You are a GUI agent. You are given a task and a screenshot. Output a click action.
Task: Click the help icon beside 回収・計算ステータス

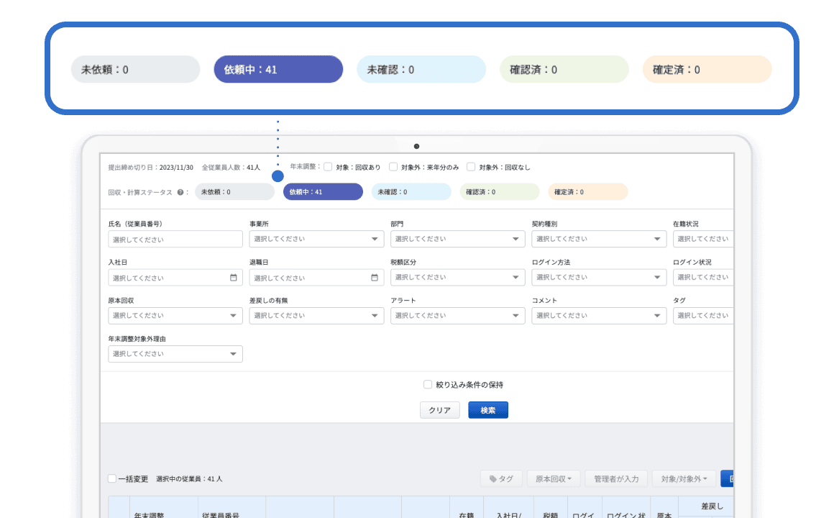click(180, 192)
